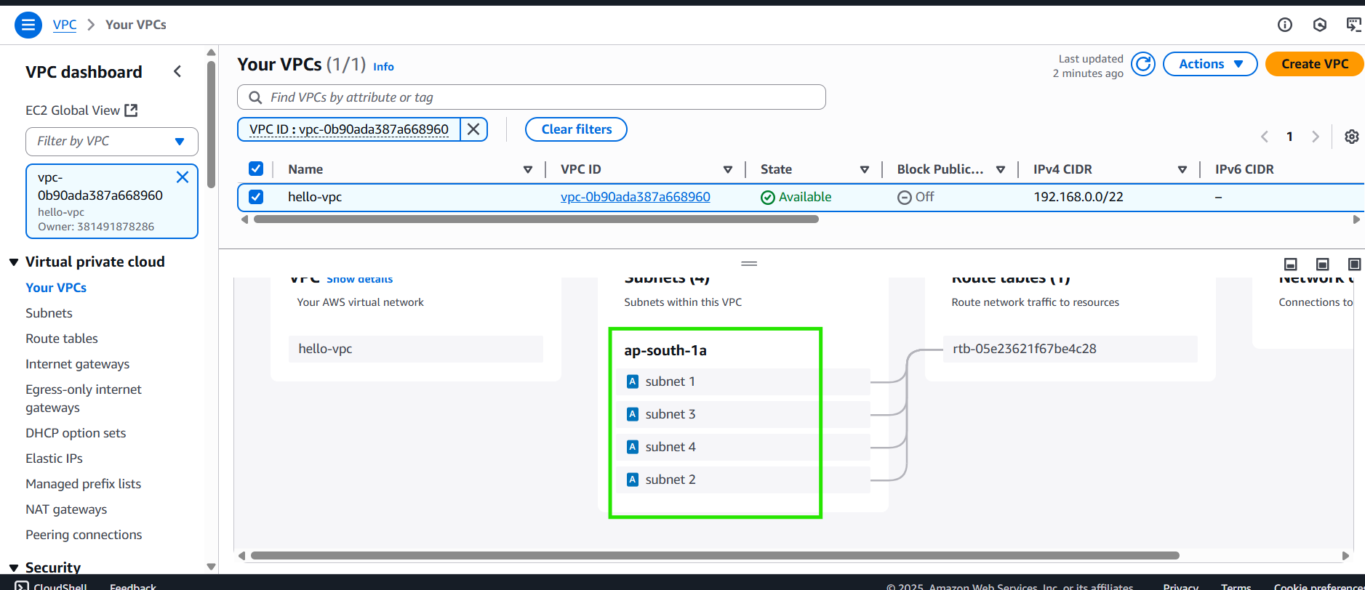The width and height of the screenshot is (1365, 590).
Task: Open the vpc-0b90ada387a668960 link in table
Action: point(635,197)
